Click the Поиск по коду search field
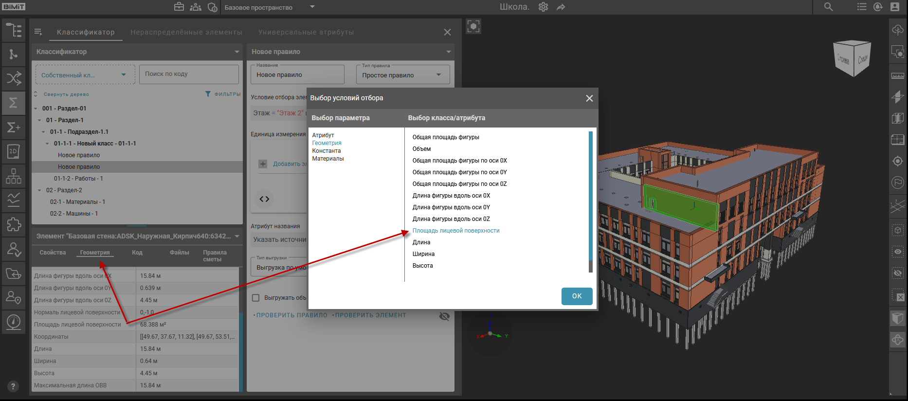908x401 pixels. tap(189, 74)
